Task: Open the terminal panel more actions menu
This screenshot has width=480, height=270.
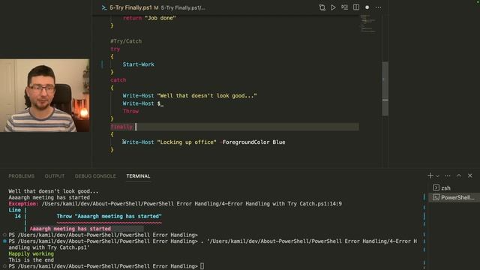Action: [447, 175]
